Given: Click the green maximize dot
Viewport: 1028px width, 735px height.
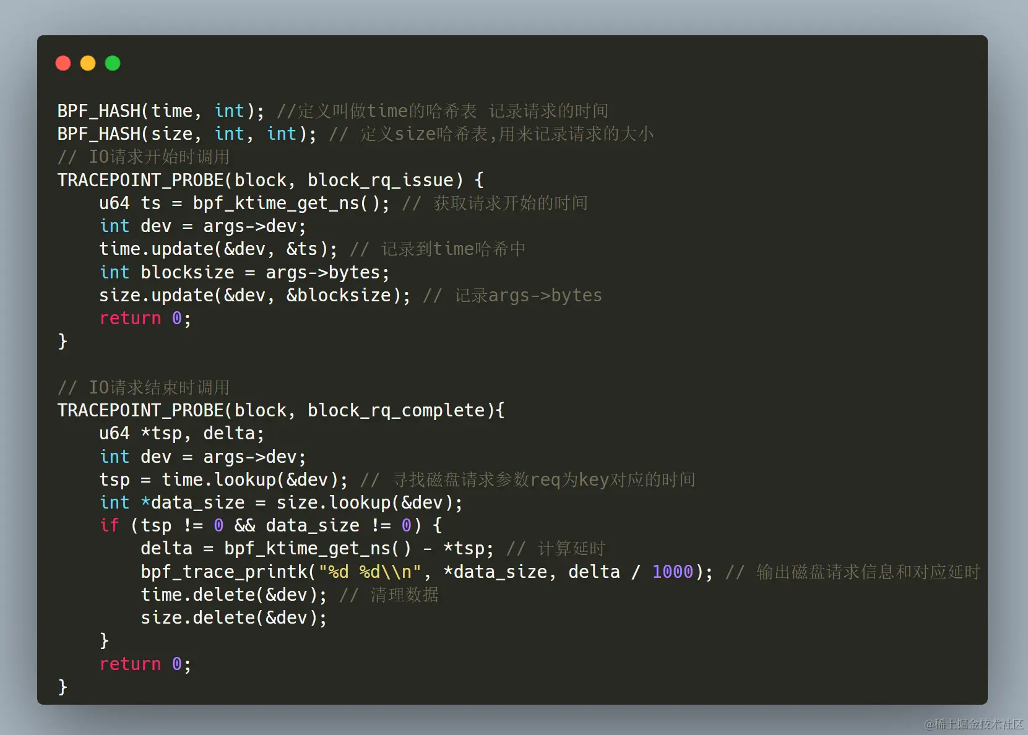Looking at the screenshot, I should pyautogui.click(x=113, y=63).
